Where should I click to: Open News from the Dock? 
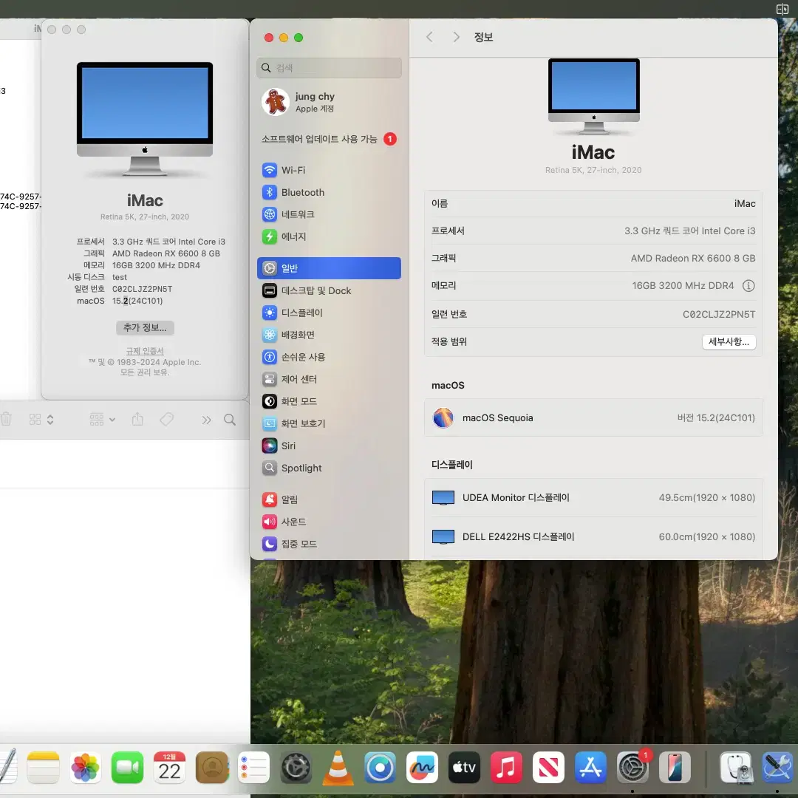[548, 767]
